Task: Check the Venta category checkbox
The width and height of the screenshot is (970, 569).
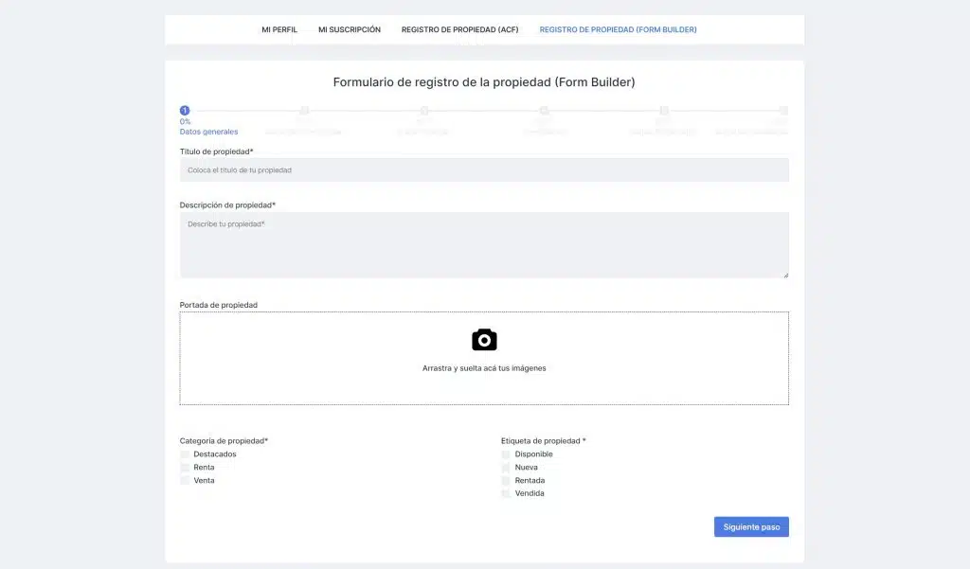Action: (x=185, y=481)
